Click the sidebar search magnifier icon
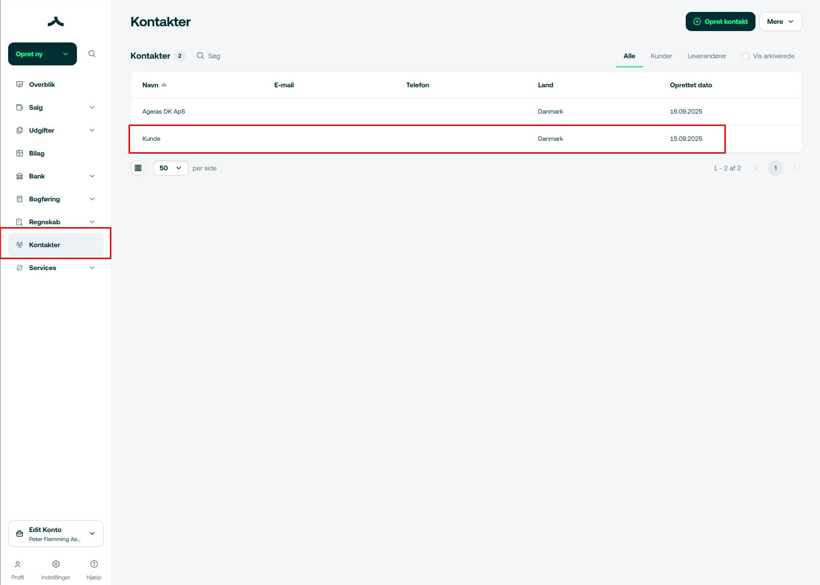Viewport: 820px width, 585px height. click(92, 54)
